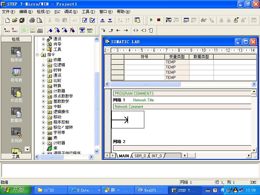
Task: Switch to the SBR_0 tab
Action: (140, 156)
